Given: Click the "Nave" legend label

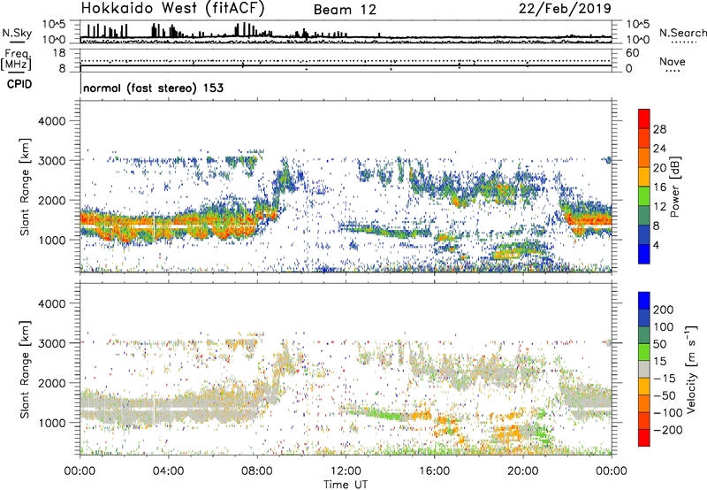Looking at the screenshot, I should [672, 62].
